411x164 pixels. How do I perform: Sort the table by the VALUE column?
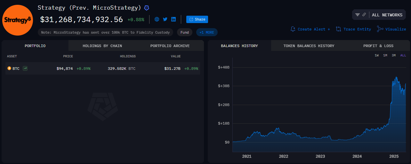(176, 56)
